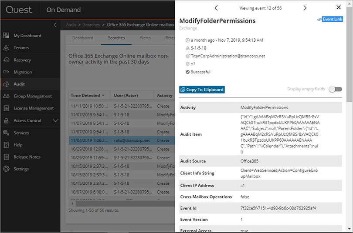Click the License Management document icon
The height and width of the screenshot is (233, 353).
coord(6,108)
